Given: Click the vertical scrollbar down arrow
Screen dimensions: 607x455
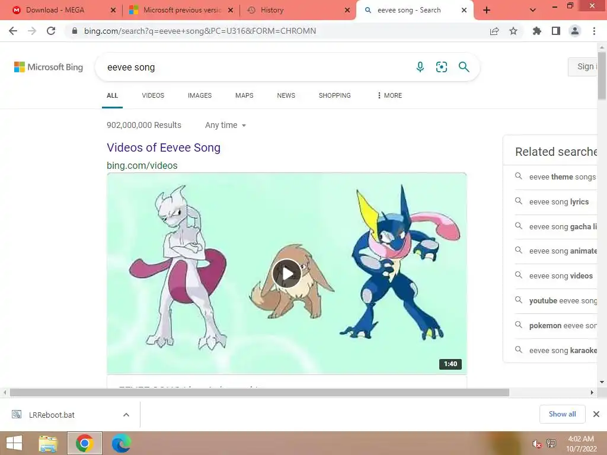Looking at the screenshot, I should tap(602, 382).
